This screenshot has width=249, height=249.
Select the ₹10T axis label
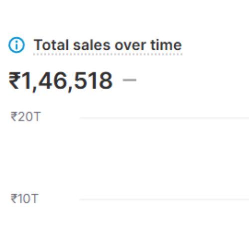coord(24,198)
